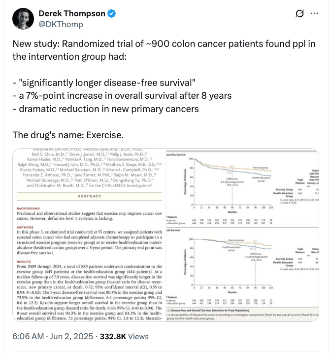Image resolution: width=331 pixels, height=355 pixels.
Task: Open the @DKThomp handle link
Action: [61, 24]
